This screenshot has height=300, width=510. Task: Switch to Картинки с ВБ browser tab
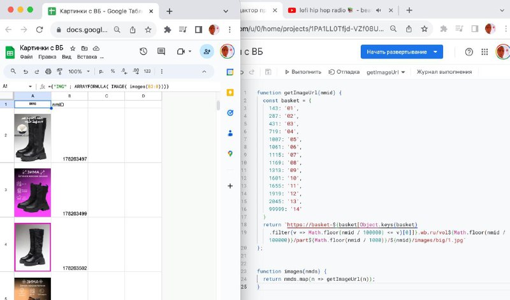pyautogui.click(x=101, y=11)
